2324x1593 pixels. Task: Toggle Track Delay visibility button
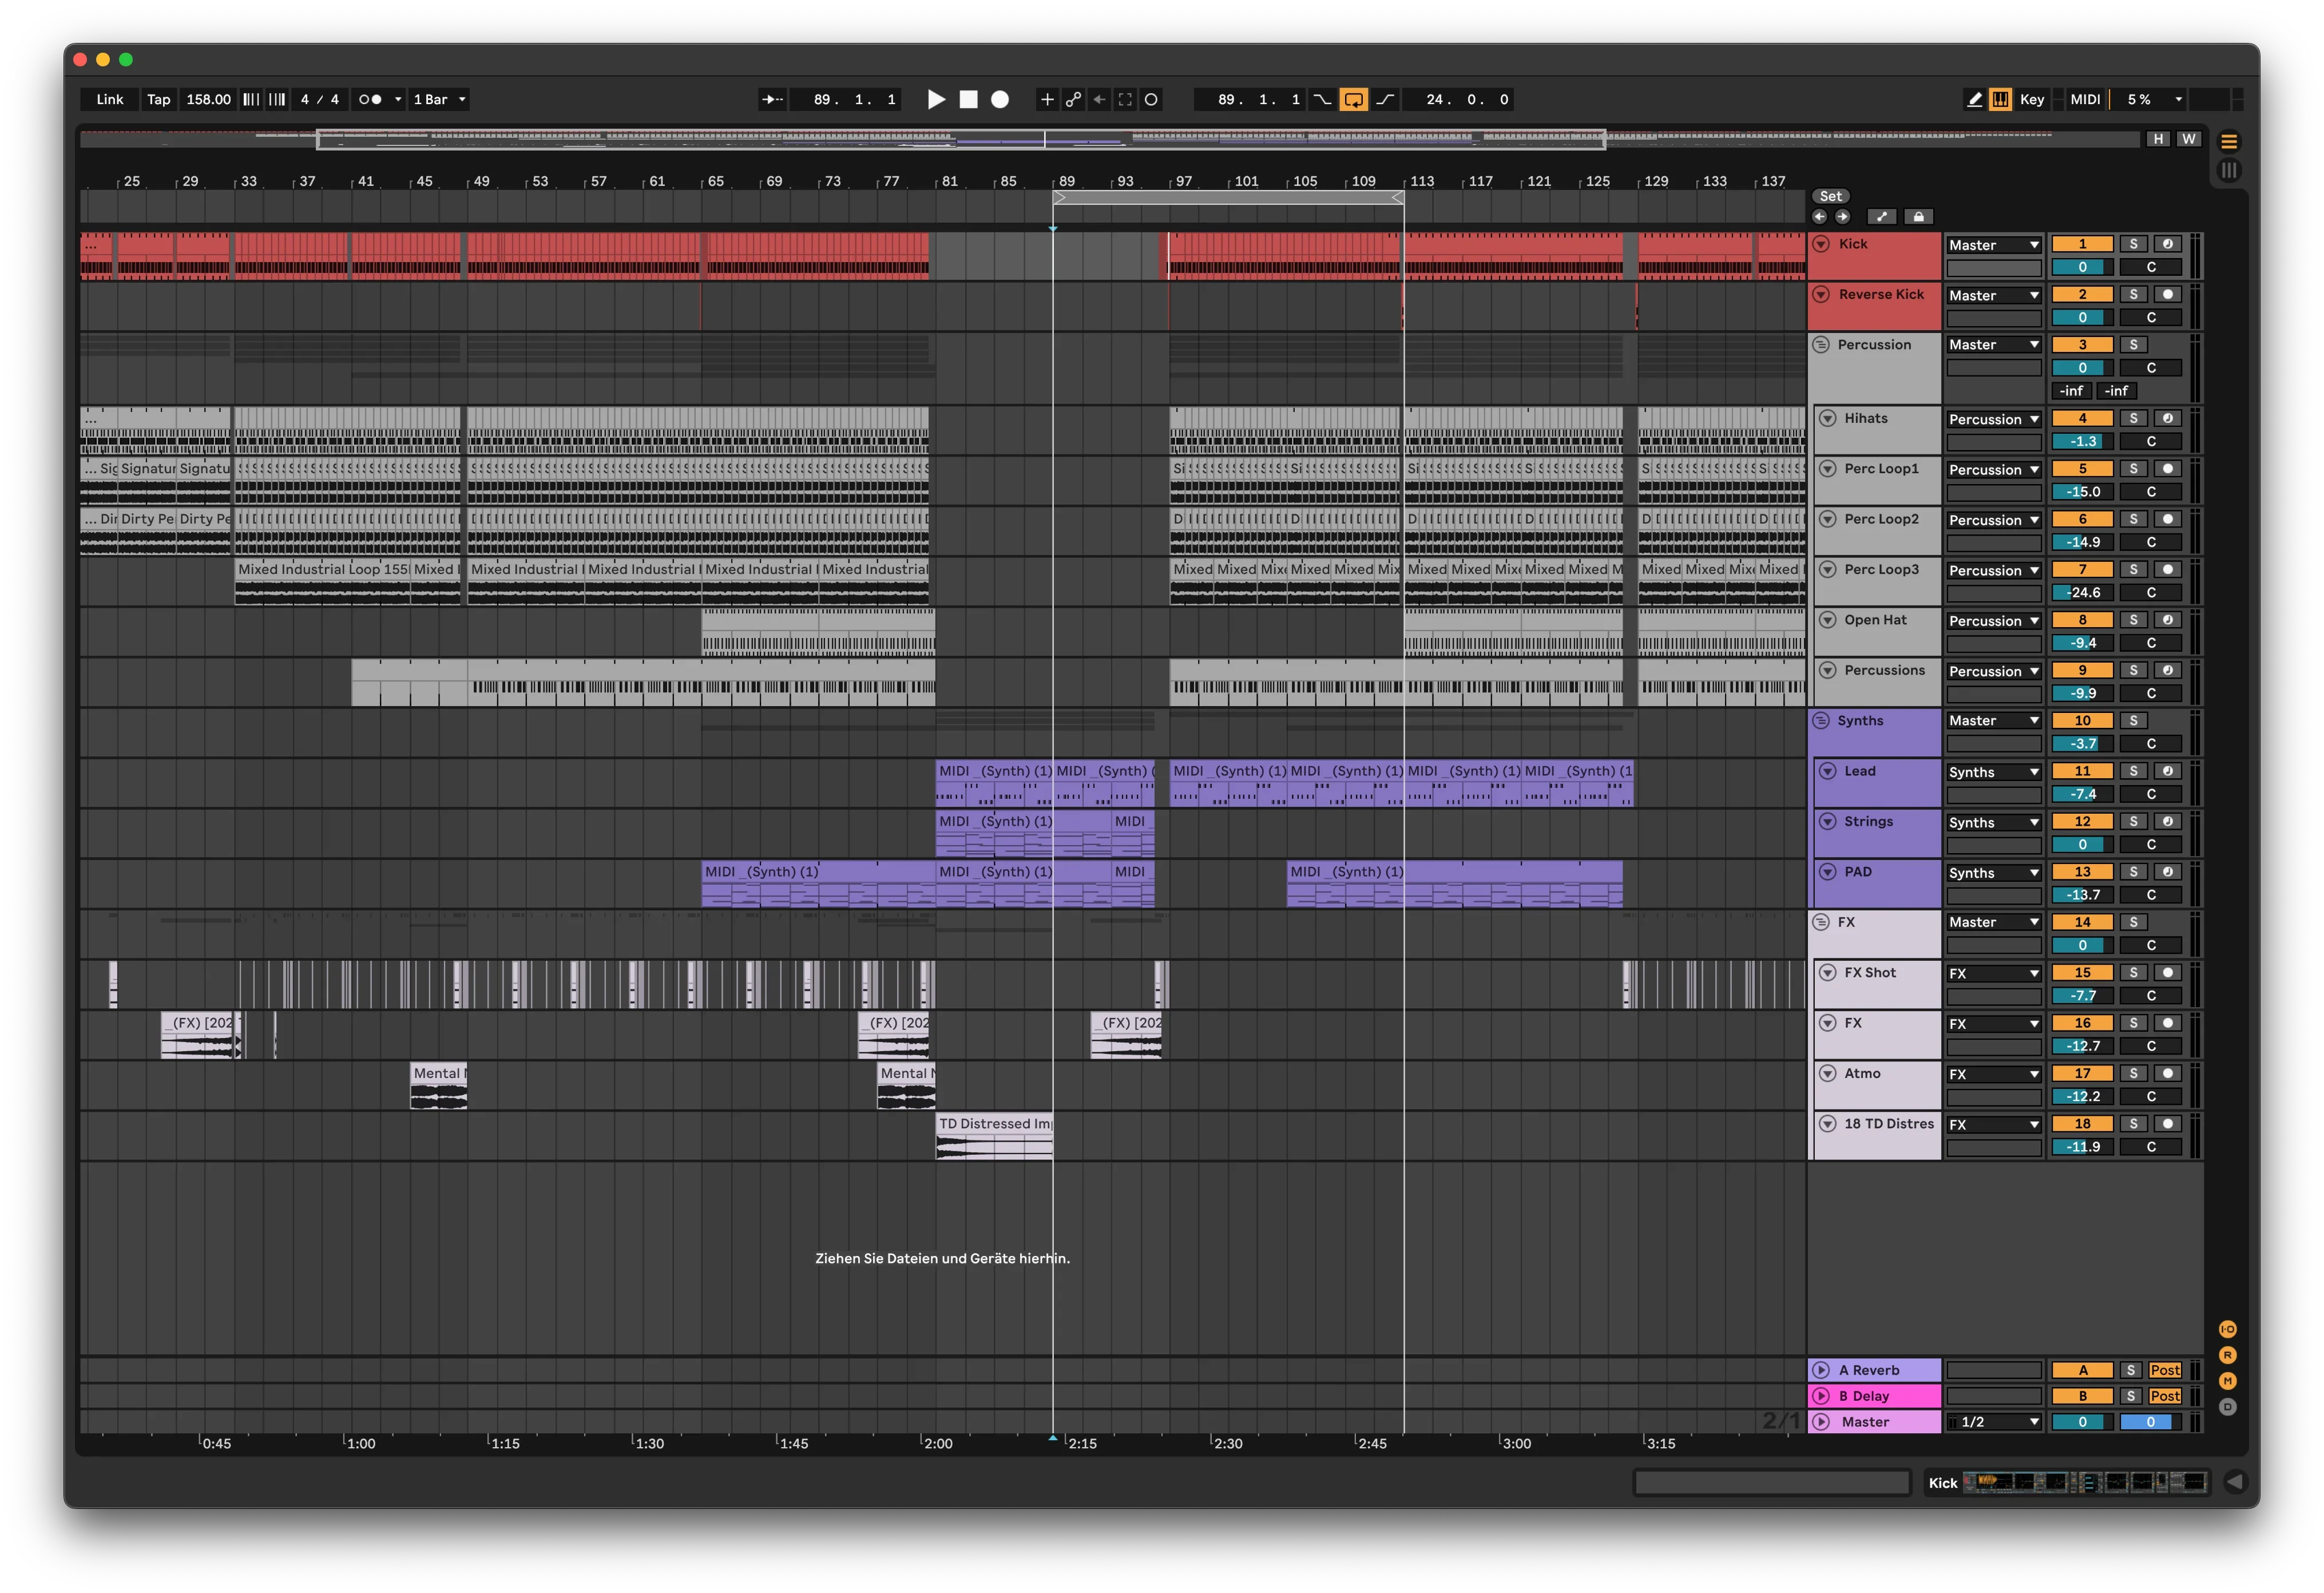(x=2227, y=1407)
